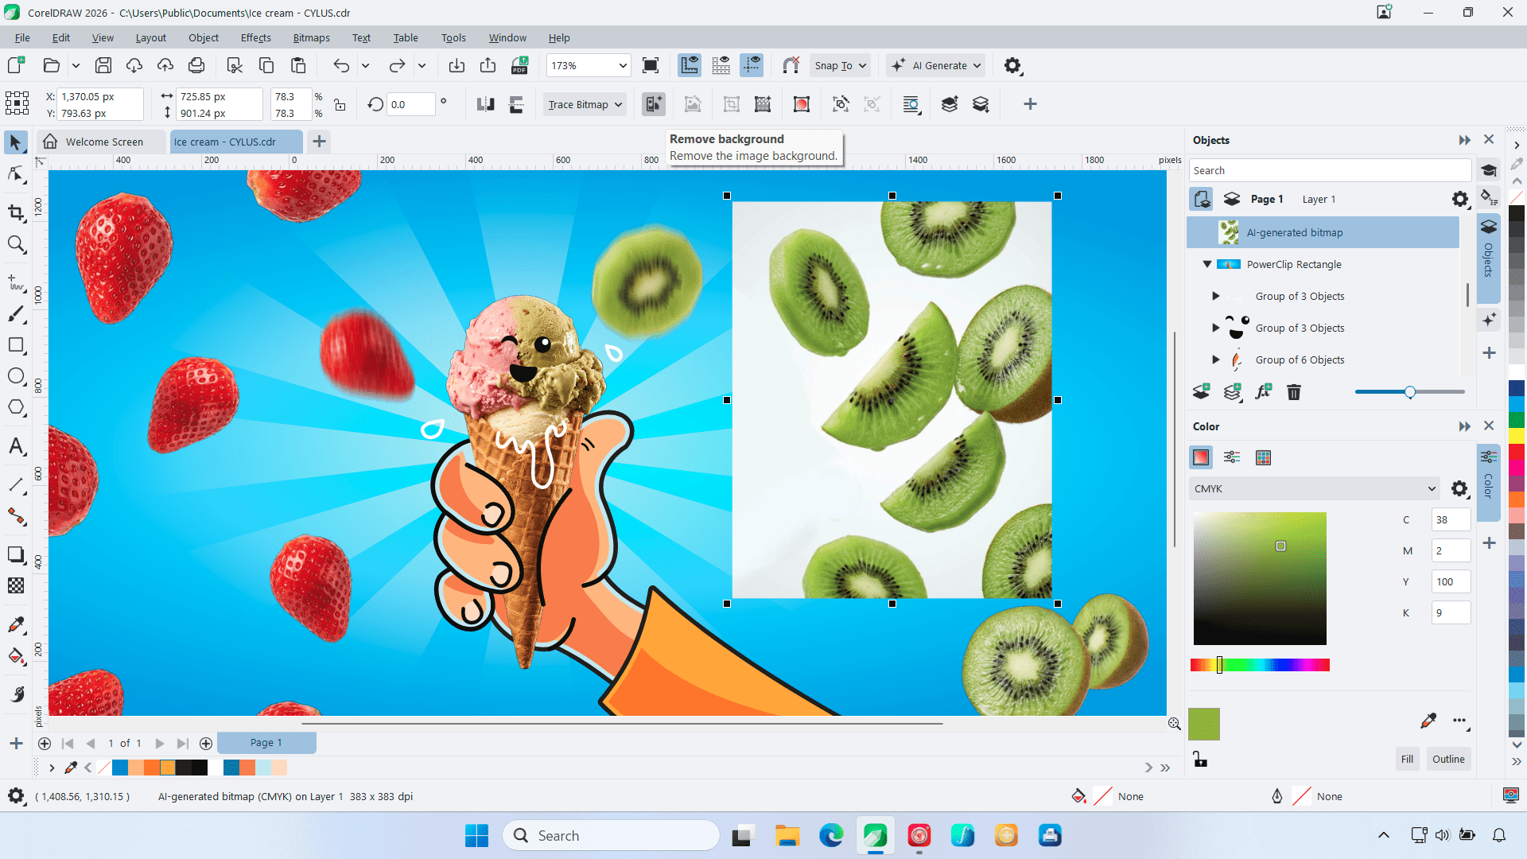The height and width of the screenshot is (859, 1527).
Task: Click the hue spectrum slider bar
Action: (x=1260, y=665)
